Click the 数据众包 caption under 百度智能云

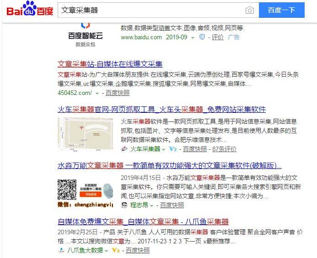pos(86,44)
